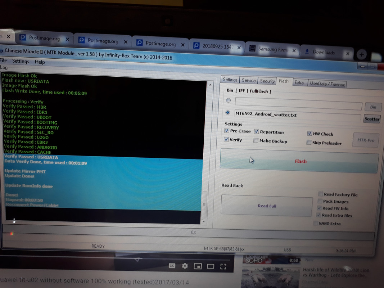The image size is (384, 288).
Task: Select the Flash tab
Action: pos(284,81)
